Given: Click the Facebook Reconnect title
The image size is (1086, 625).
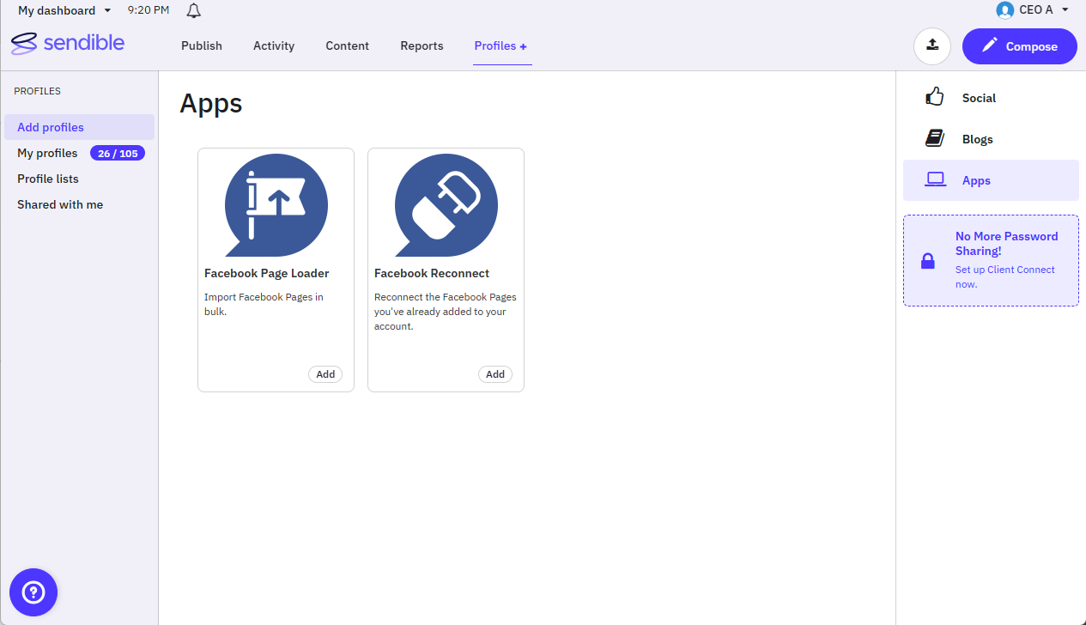Looking at the screenshot, I should (x=432, y=273).
